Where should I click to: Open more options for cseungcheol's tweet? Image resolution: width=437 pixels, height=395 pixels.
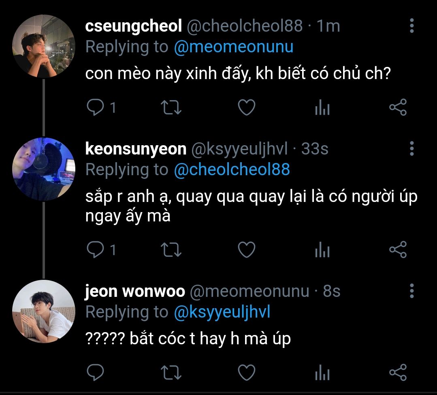[x=411, y=26]
